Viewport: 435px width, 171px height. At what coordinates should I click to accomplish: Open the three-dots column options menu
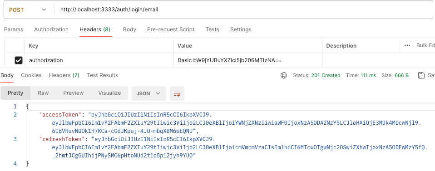(x=407, y=45)
